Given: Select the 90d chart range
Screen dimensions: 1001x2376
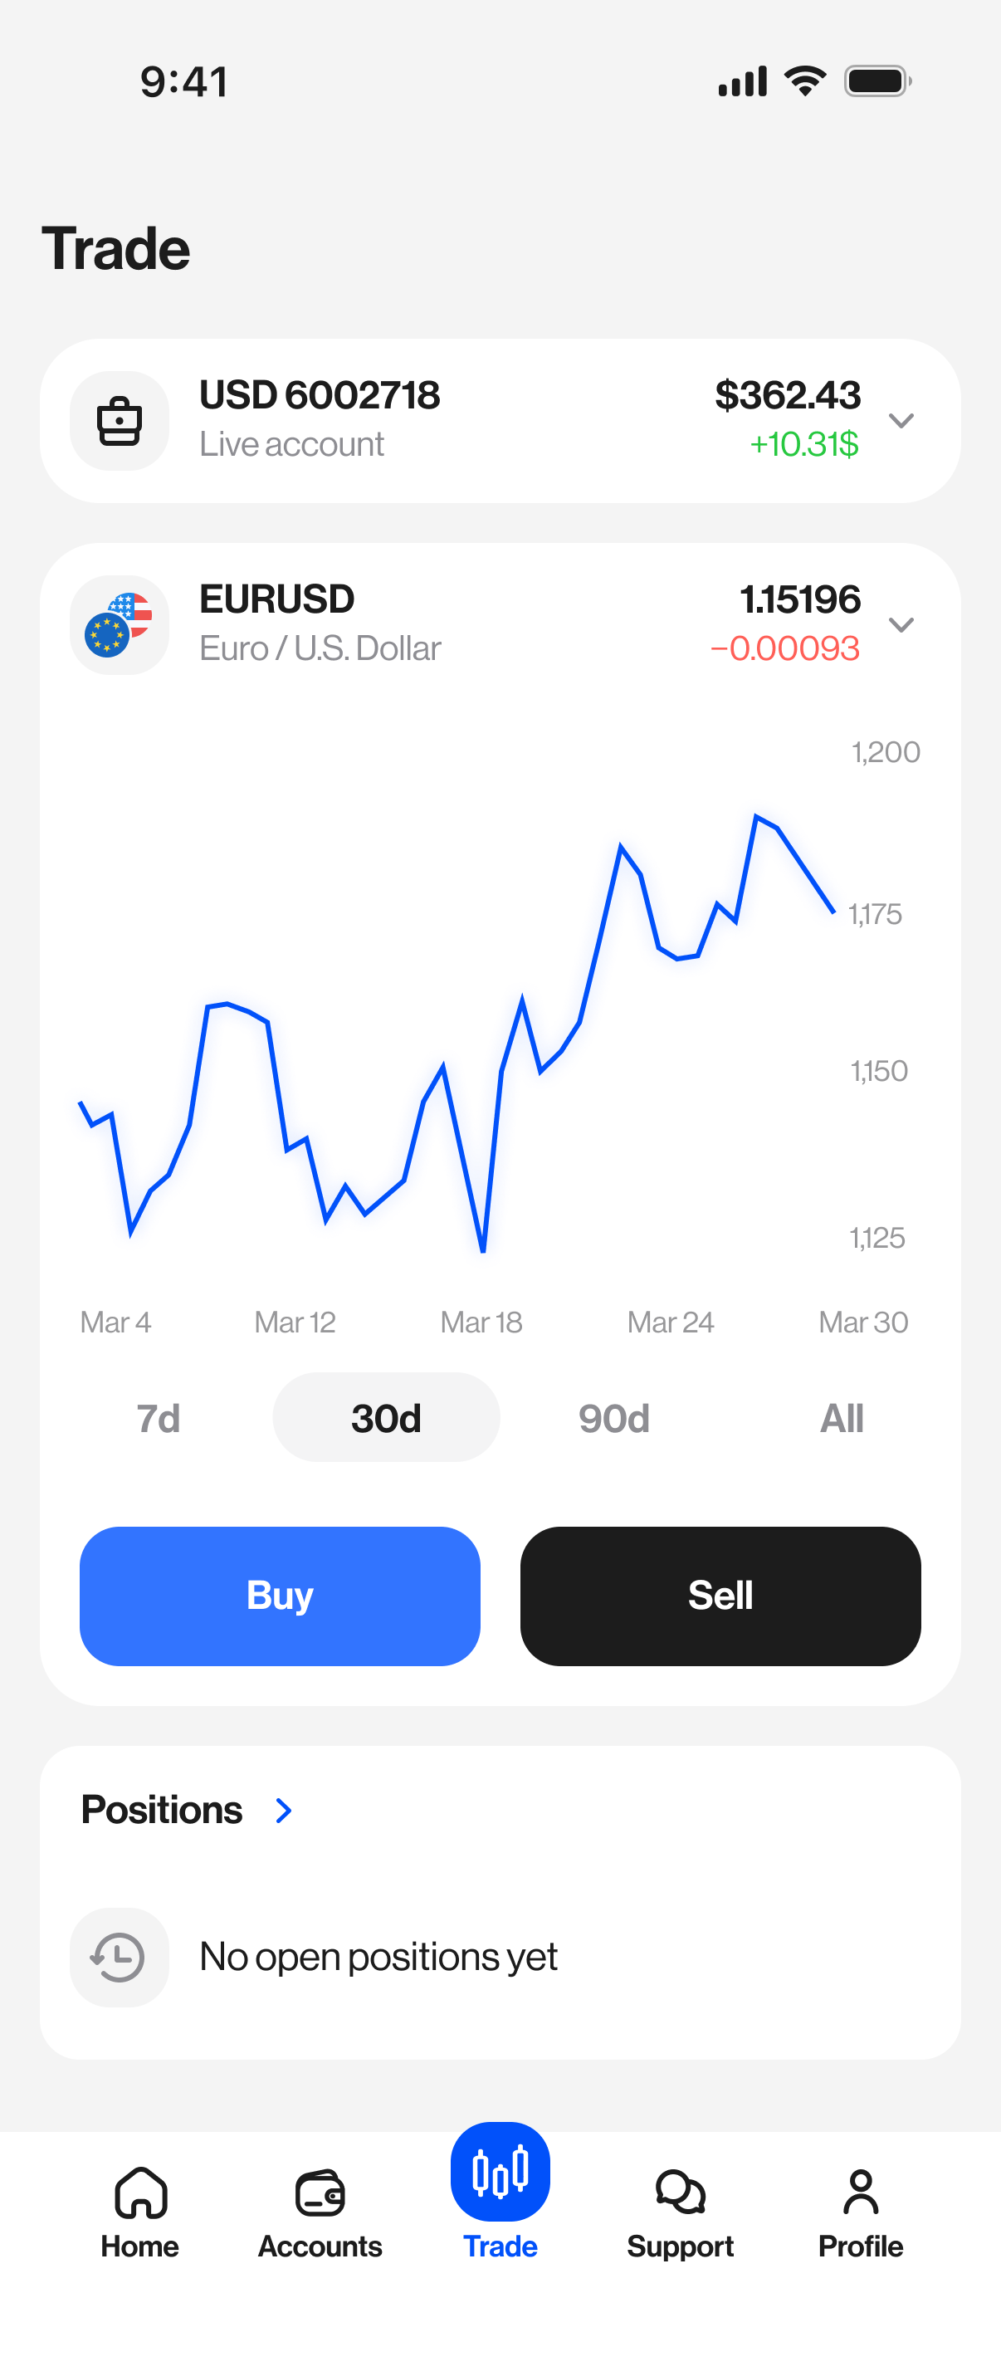Looking at the screenshot, I should (613, 1418).
